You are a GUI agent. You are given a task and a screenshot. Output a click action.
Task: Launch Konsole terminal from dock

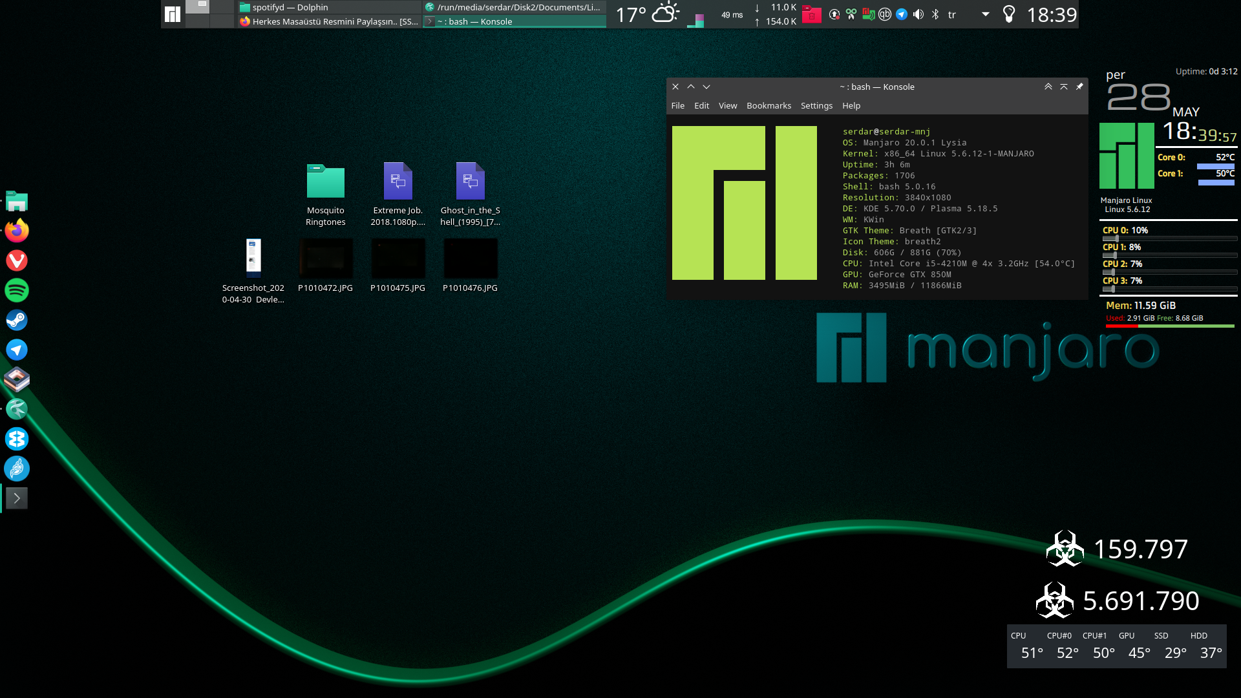click(x=17, y=498)
